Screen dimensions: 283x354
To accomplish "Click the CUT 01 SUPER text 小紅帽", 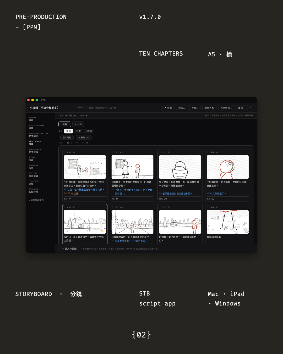I will click(75, 194).
